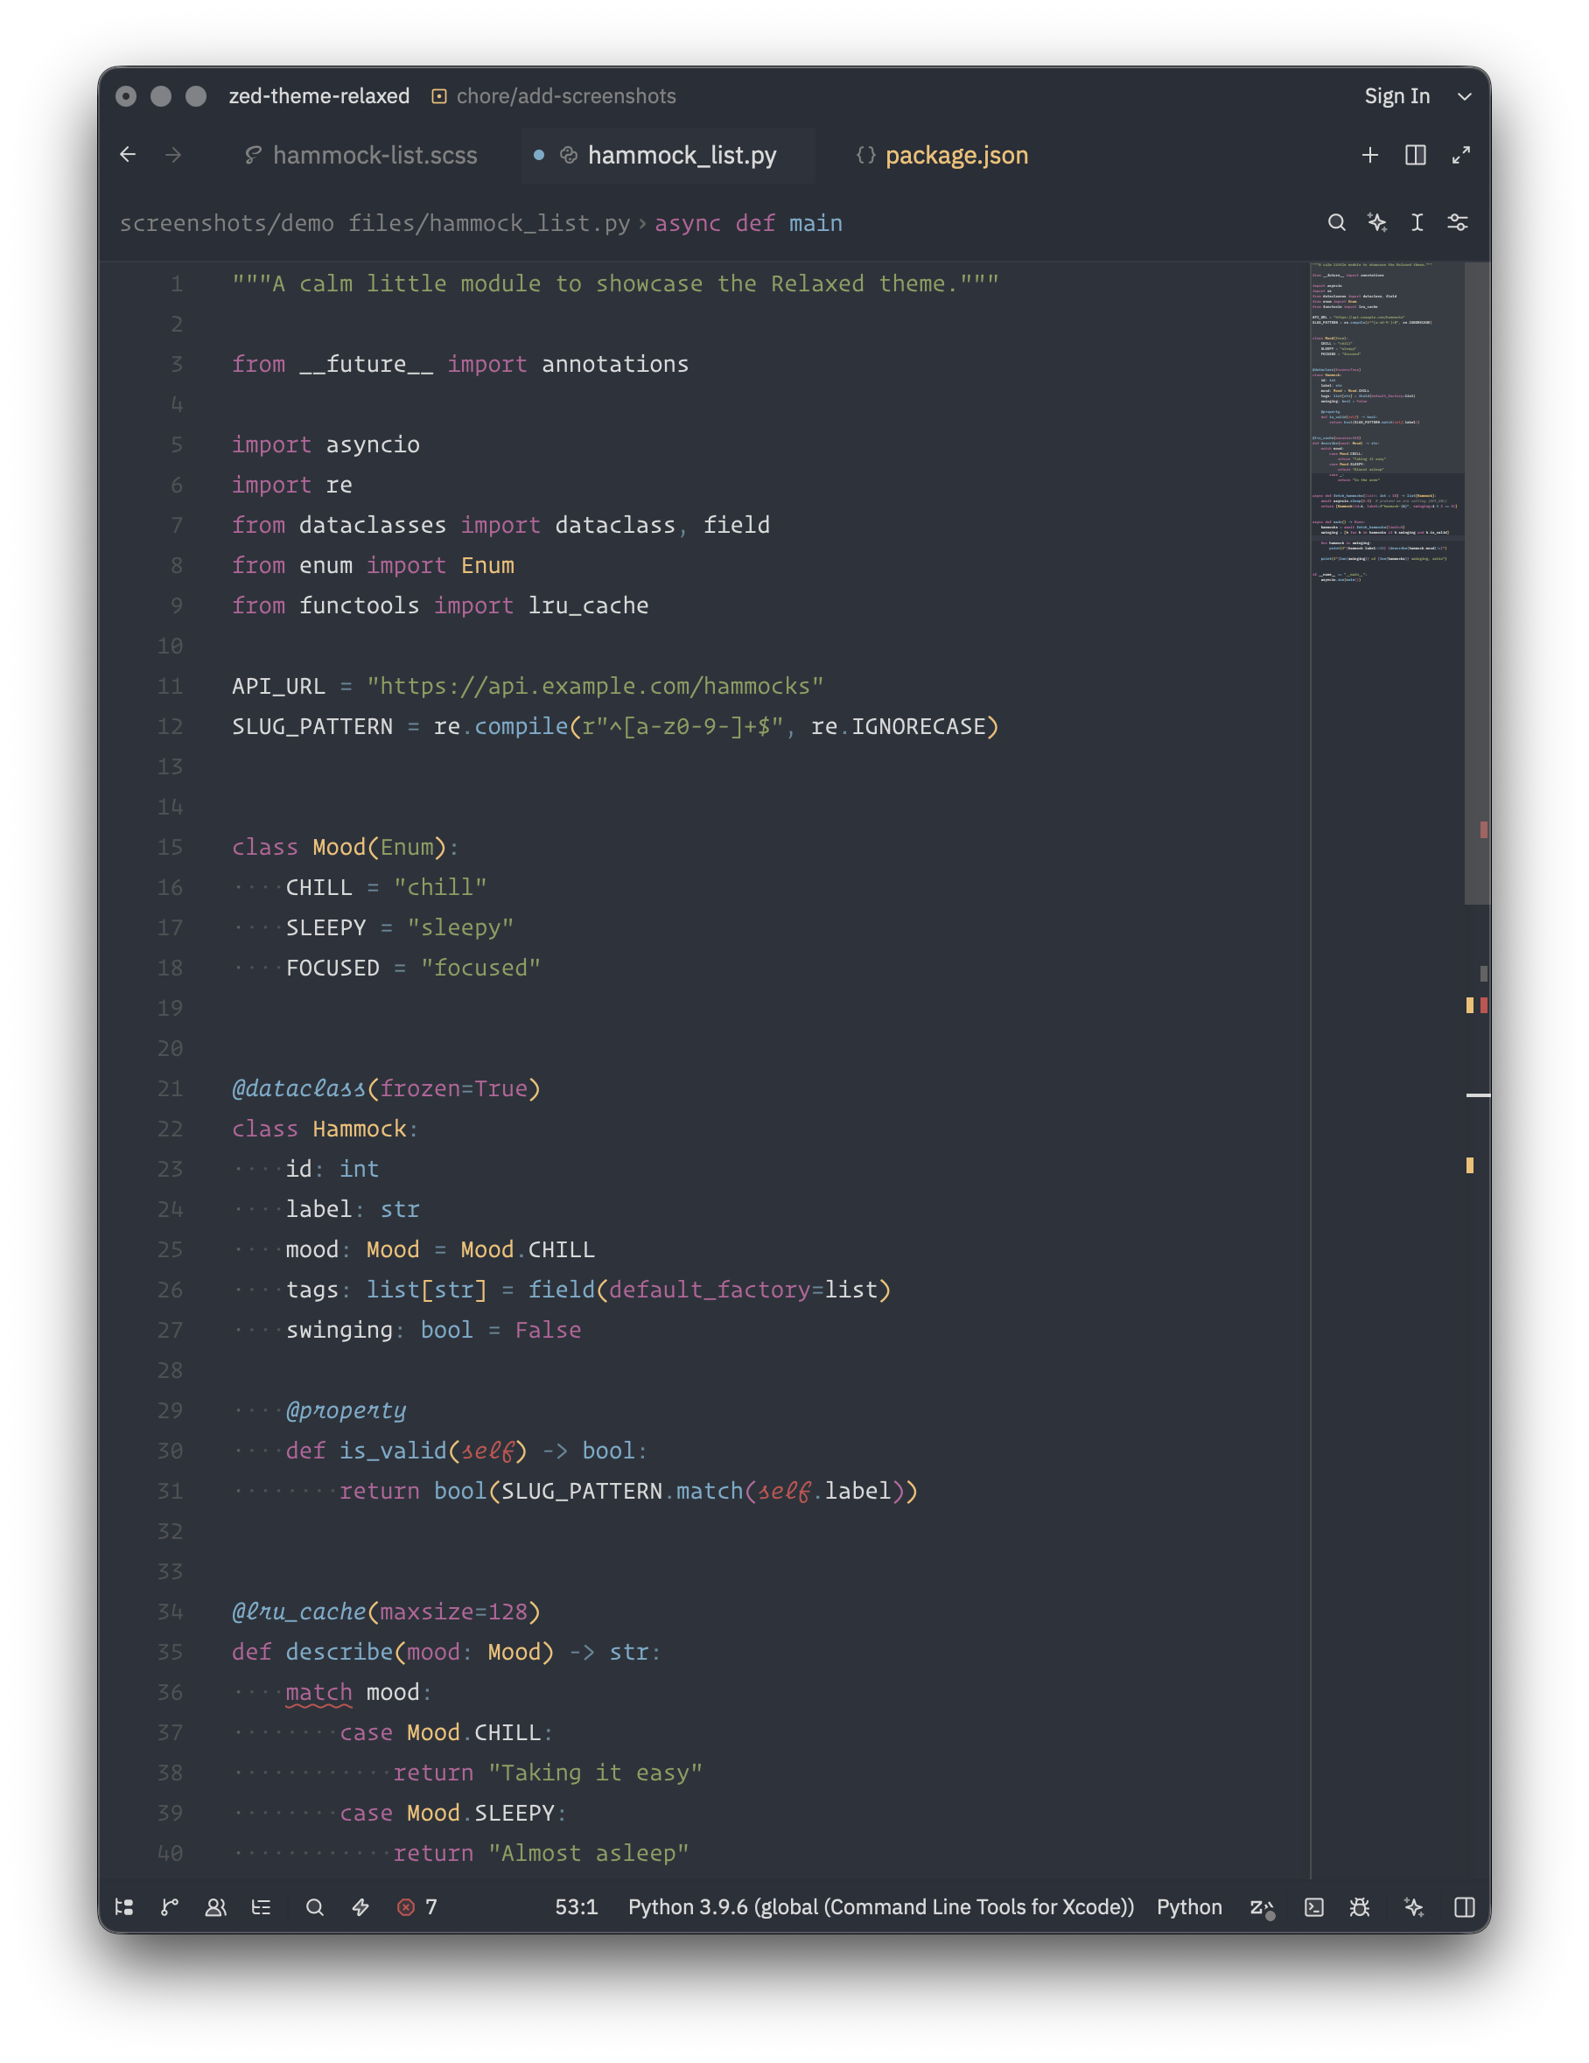Open the Collab Panel people icon
The width and height of the screenshot is (1589, 2063).
click(x=215, y=1906)
